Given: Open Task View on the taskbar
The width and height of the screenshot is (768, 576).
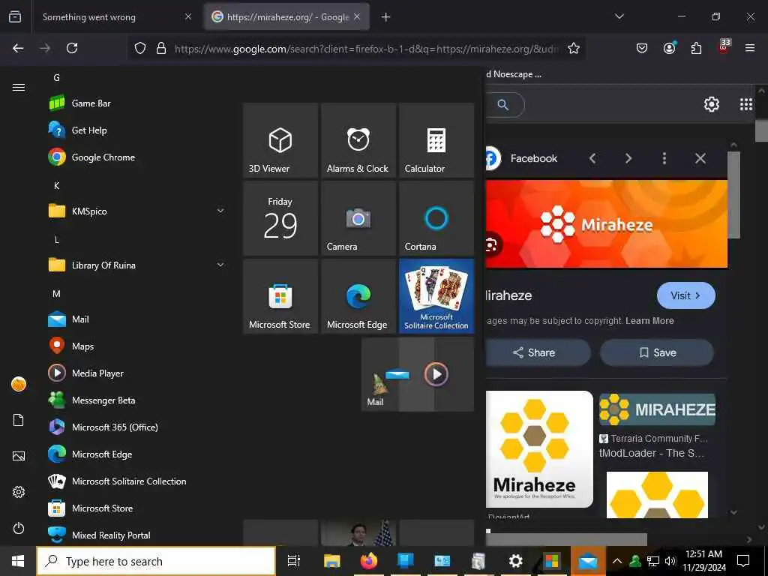Looking at the screenshot, I should click(293, 561).
